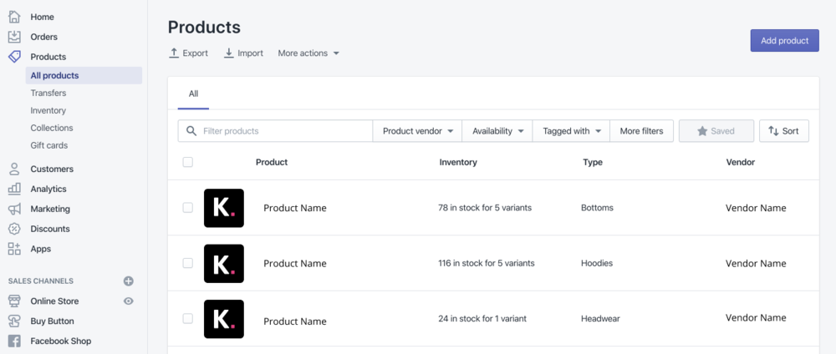This screenshot has height=354, width=836.
Task: Add a sales channel plus icon
Action: tap(129, 281)
